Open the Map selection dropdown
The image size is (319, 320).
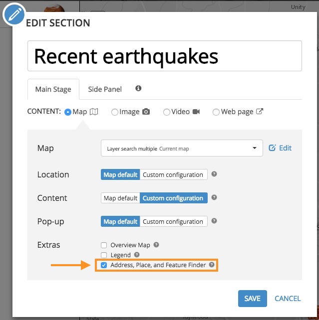[182, 148]
